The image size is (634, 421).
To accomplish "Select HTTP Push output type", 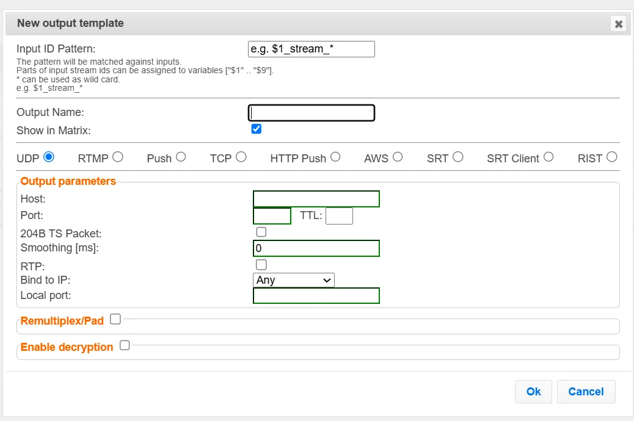I will point(335,157).
